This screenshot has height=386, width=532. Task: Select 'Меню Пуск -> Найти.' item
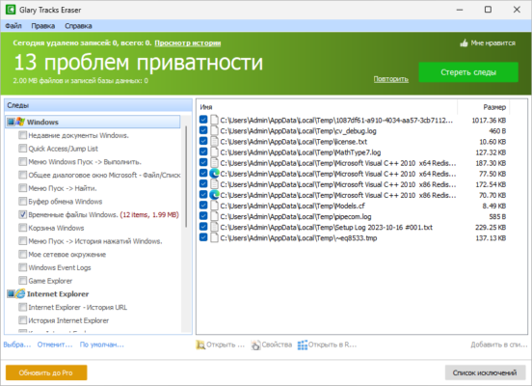(x=63, y=188)
